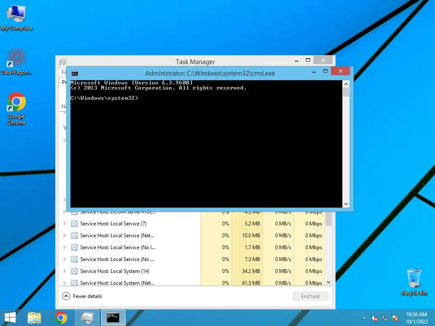Click 34.2 MB memory value
Screen dimensions: 435x326
tap(251, 271)
